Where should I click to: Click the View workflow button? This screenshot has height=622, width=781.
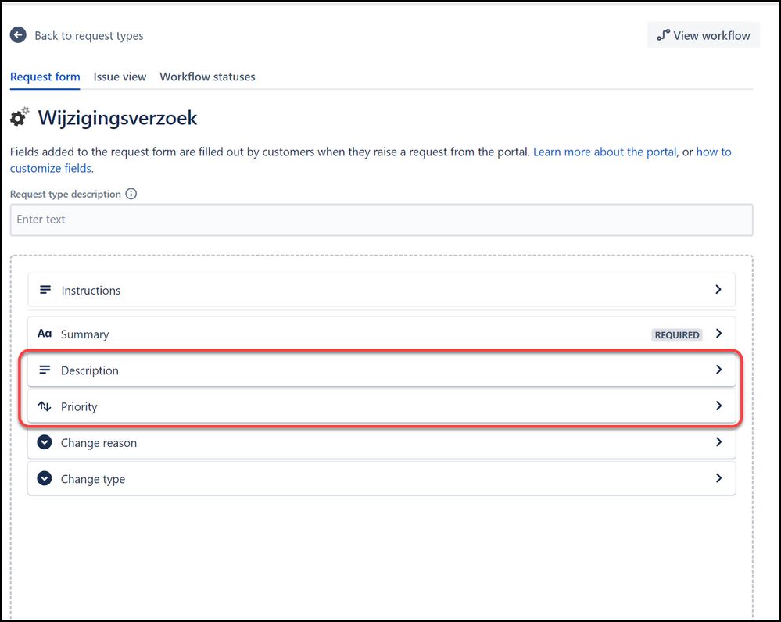pyautogui.click(x=703, y=35)
